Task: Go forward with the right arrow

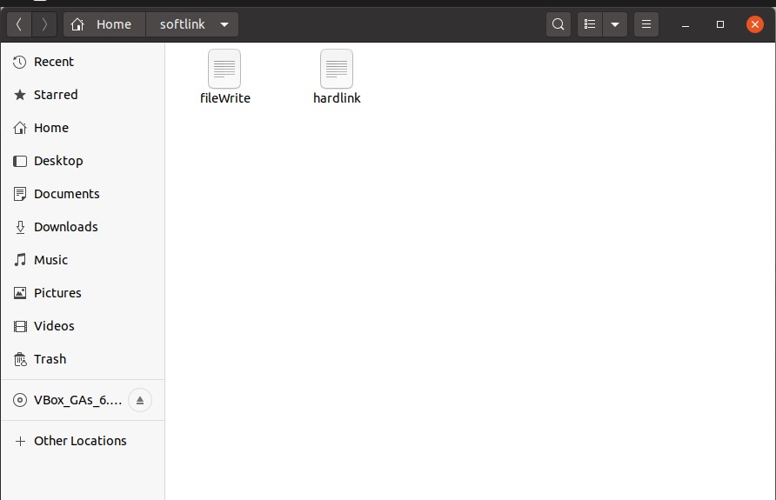Action: point(44,24)
